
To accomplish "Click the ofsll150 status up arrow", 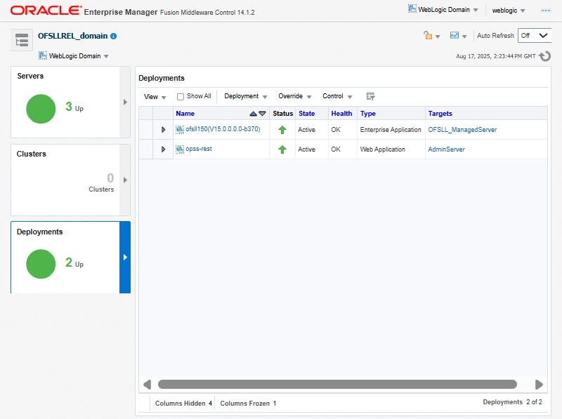I will pyautogui.click(x=282, y=130).
